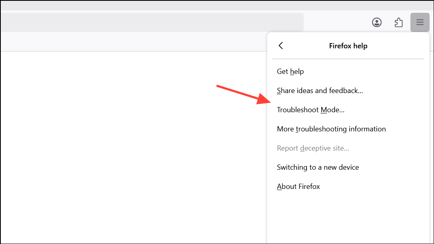
Task: Go back using the help panel arrow
Action: [x=281, y=46]
